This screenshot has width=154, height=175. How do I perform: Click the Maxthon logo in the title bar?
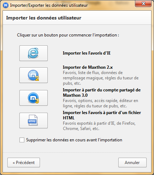click(x=6, y=5)
